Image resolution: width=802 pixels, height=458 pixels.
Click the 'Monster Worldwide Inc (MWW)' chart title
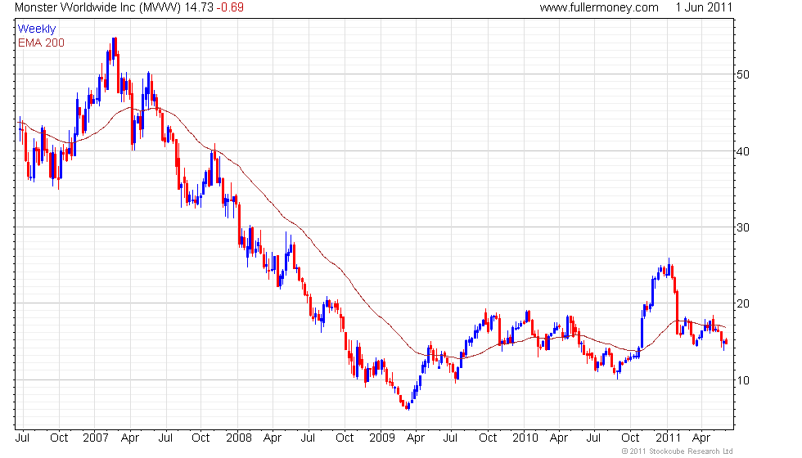pyautogui.click(x=97, y=7)
